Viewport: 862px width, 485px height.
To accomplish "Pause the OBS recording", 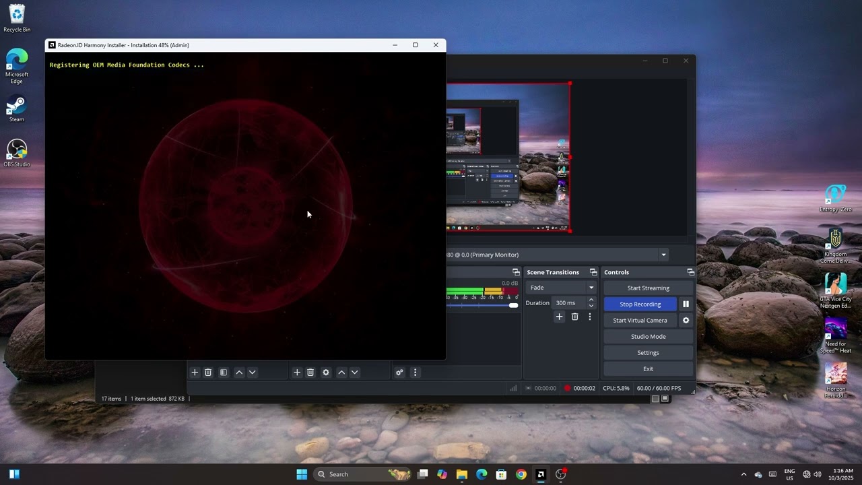I will [686, 304].
